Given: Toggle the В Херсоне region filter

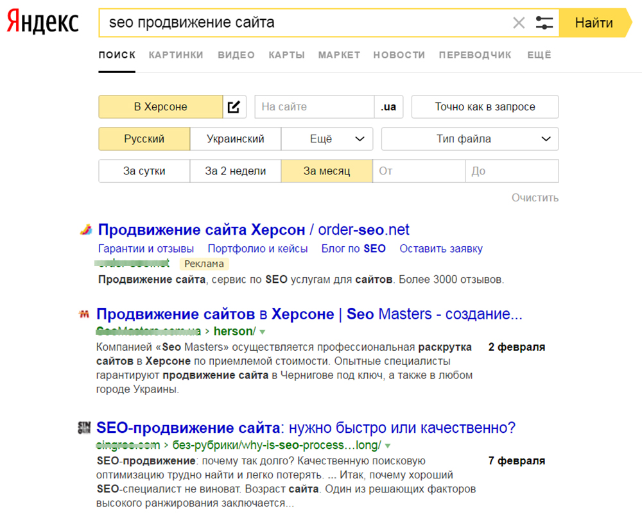Looking at the screenshot, I should 160,107.
